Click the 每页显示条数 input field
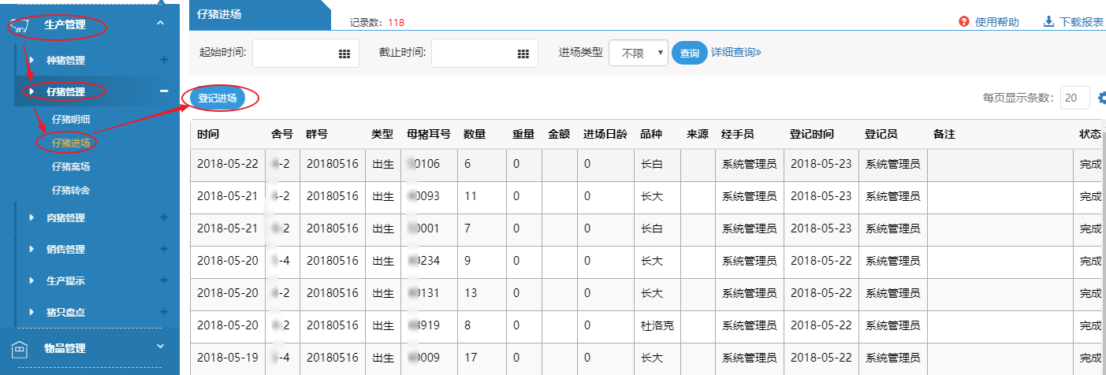Image resolution: width=1106 pixels, height=375 pixels. coord(1074,98)
